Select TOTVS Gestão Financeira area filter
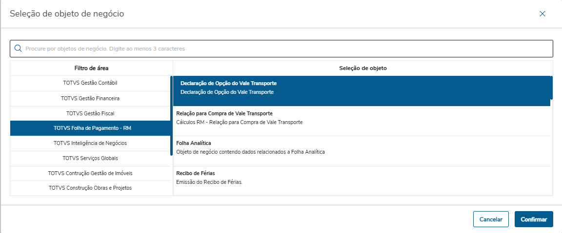The width and height of the screenshot is (562, 233). (90, 98)
